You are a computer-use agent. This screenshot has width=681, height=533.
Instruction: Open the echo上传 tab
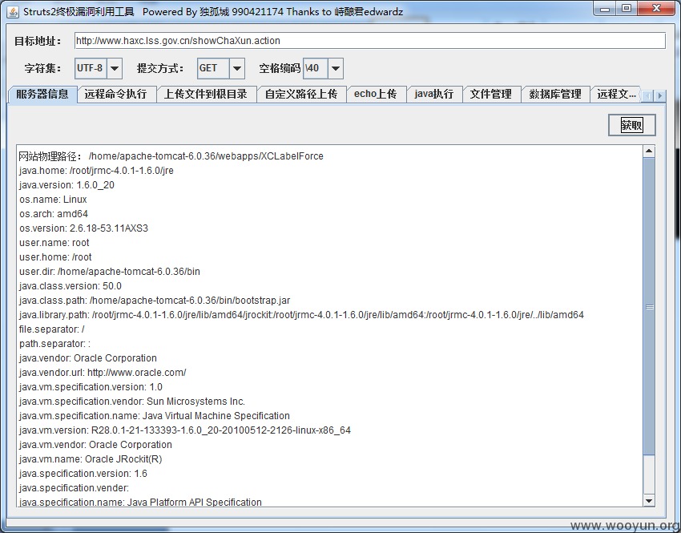[x=376, y=94]
